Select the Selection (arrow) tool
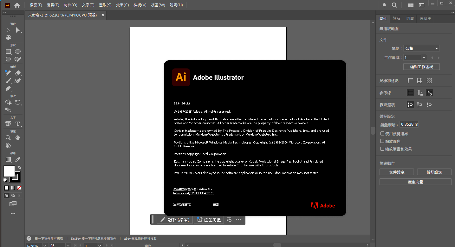 tap(9, 30)
